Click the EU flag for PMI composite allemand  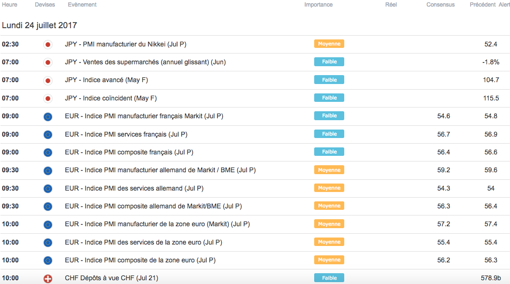[x=47, y=207]
